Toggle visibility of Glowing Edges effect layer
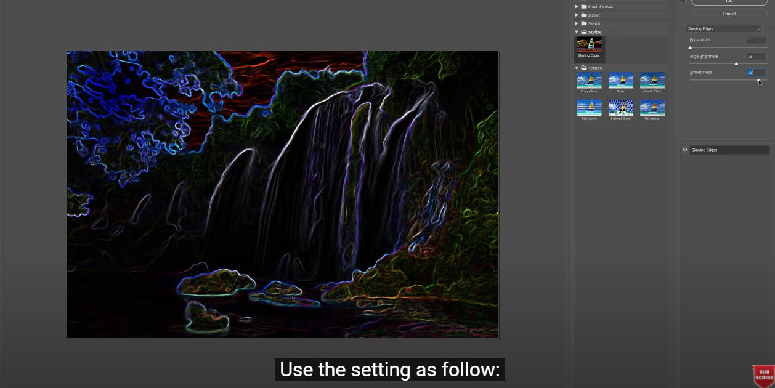This screenshot has height=388, width=775. (685, 150)
